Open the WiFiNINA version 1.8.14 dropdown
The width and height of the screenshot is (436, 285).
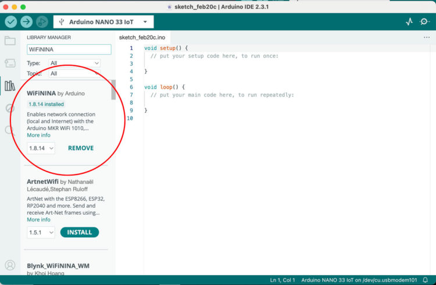pyautogui.click(x=41, y=148)
